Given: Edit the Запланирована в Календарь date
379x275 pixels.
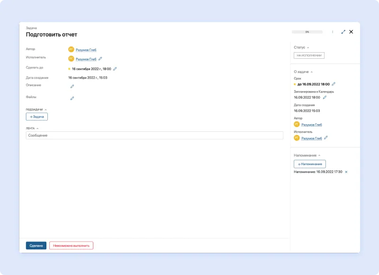Looking at the screenshot, I should pos(325,97).
